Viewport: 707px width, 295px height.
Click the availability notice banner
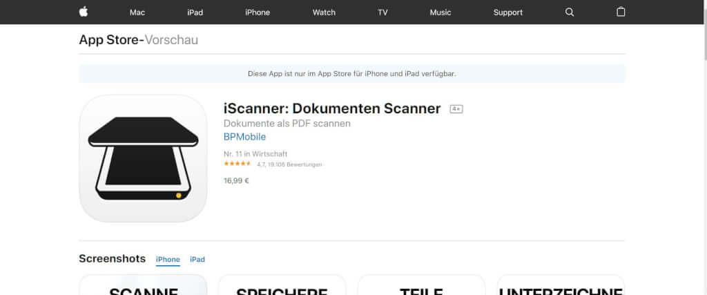(351, 73)
